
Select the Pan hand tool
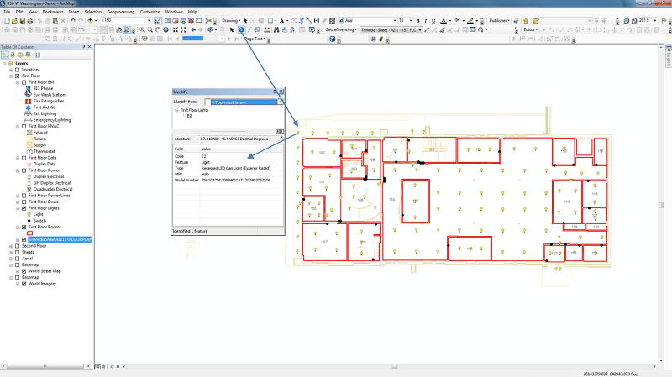click(158, 29)
